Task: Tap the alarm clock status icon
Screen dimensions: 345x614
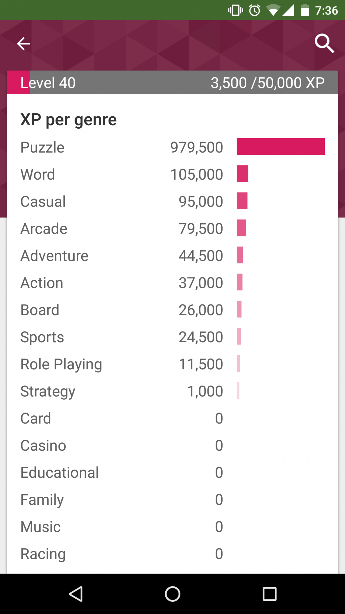Action: pyautogui.click(x=255, y=10)
